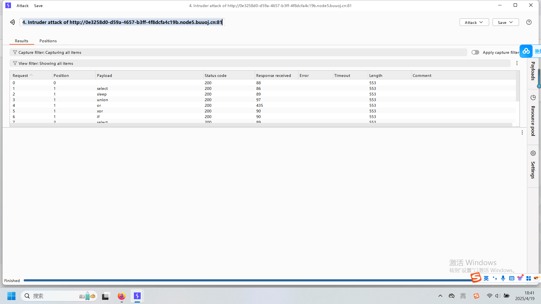541x304 pixels.
Task: Click the Sogou input S icon
Action: (x=476, y=278)
